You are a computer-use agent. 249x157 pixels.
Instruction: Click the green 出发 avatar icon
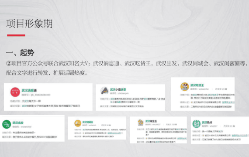click(7, 124)
